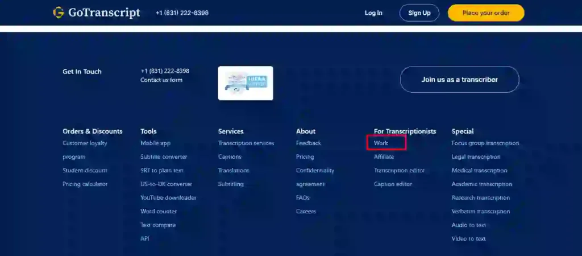
Task: Click the Services column heading
Action: tap(231, 131)
